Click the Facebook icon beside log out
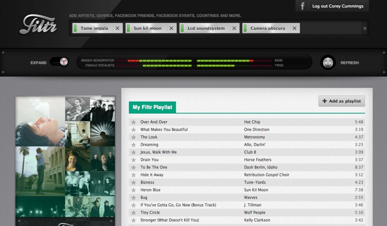 [302, 6]
